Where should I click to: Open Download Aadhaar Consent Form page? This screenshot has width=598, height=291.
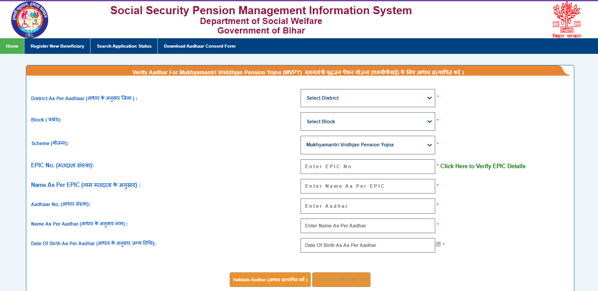[x=199, y=46]
